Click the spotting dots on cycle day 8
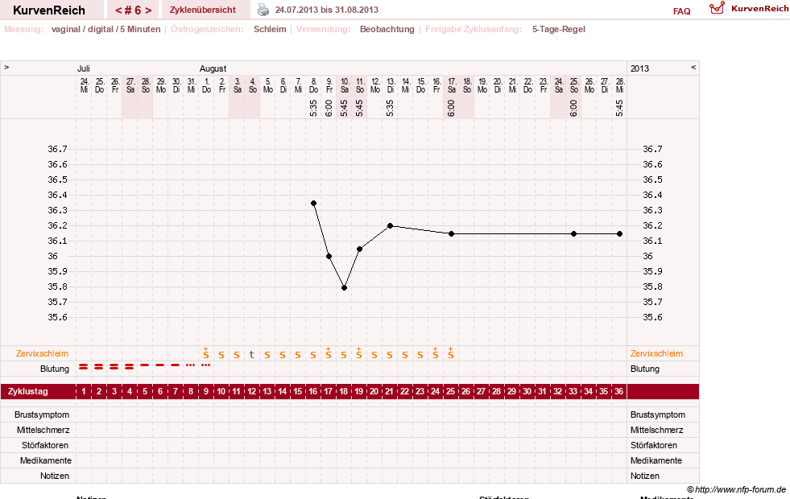The image size is (790, 499). pyautogui.click(x=190, y=365)
